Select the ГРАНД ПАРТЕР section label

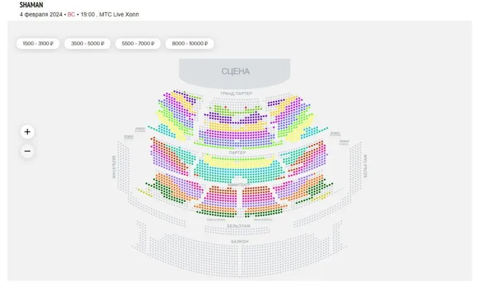236,93
